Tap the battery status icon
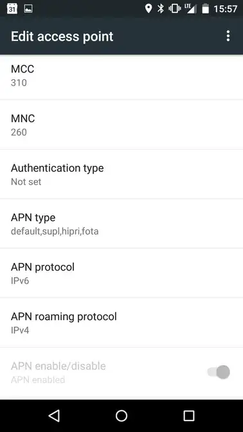The width and height of the screenshot is (243, 432). (206, 9)
